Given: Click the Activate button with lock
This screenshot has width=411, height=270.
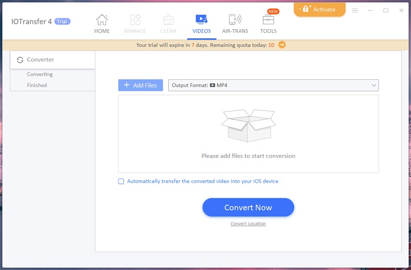Looking at the screenshot, I should [x=320, y=9].
